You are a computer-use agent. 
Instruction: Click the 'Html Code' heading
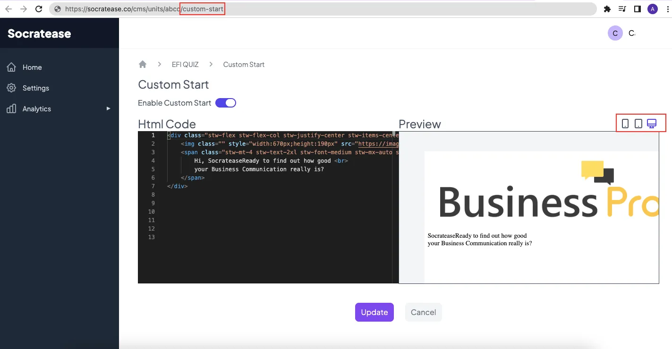(x=167, y=124)
